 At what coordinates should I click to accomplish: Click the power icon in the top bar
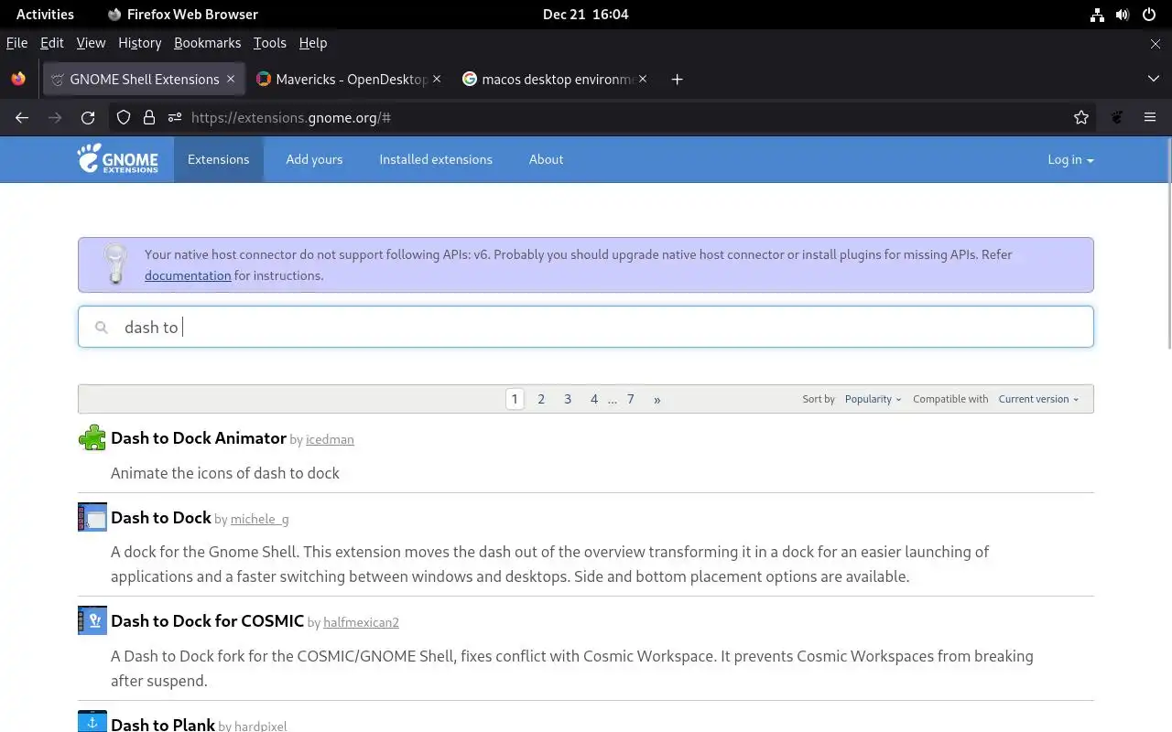[1148, 15]
